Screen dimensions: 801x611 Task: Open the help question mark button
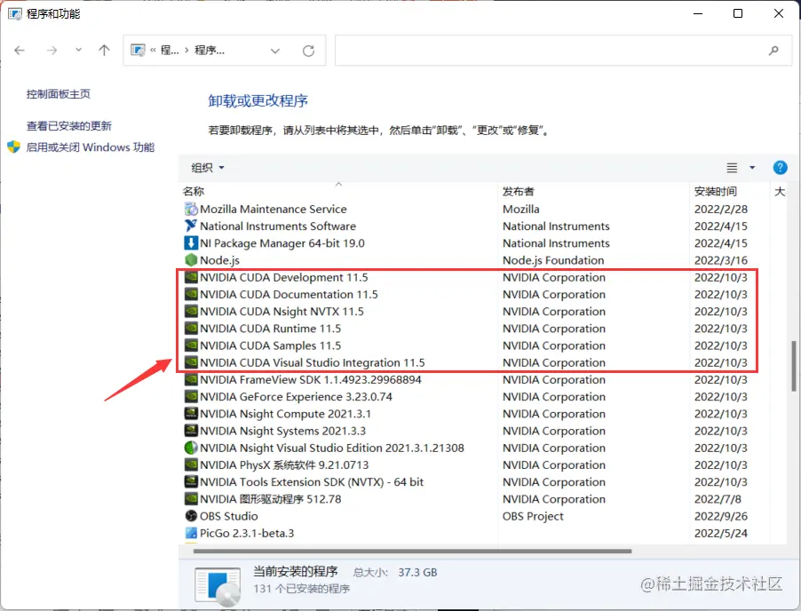coord(780,168)
